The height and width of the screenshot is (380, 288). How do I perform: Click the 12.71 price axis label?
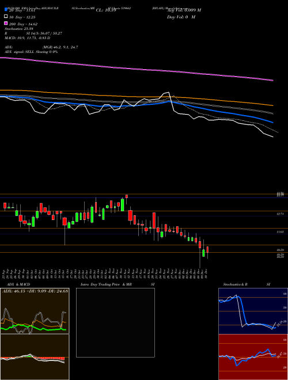tap(281, 214)
